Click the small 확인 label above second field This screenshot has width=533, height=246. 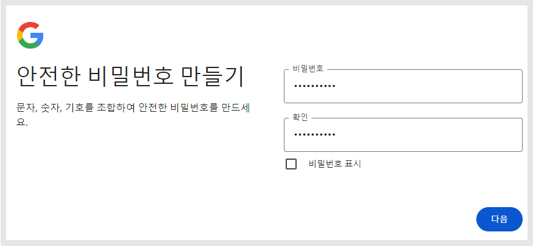click(300, 117)
